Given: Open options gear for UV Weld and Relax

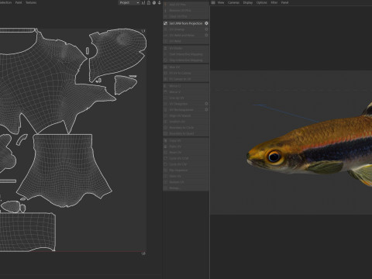Looking at the screenshot, I should click(206, 35).
